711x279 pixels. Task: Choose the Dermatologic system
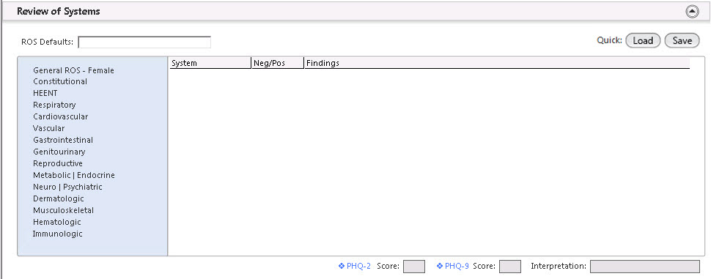coord(59,199)
